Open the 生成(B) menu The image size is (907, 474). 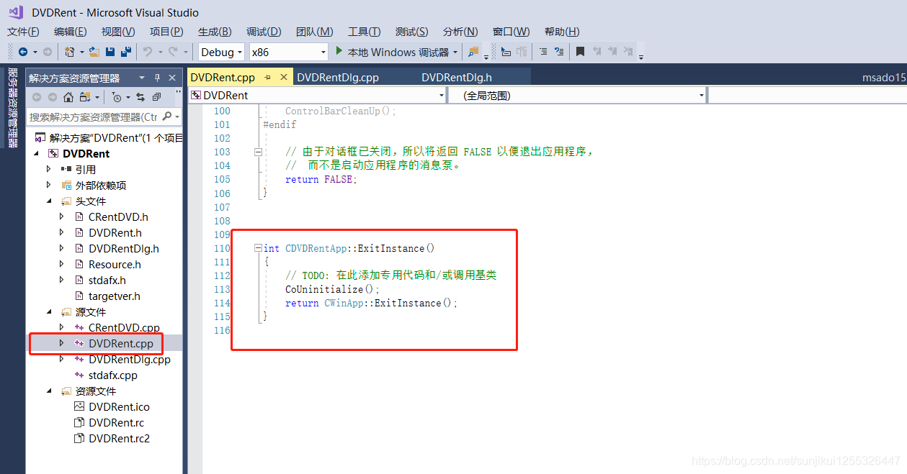[215, 32]
